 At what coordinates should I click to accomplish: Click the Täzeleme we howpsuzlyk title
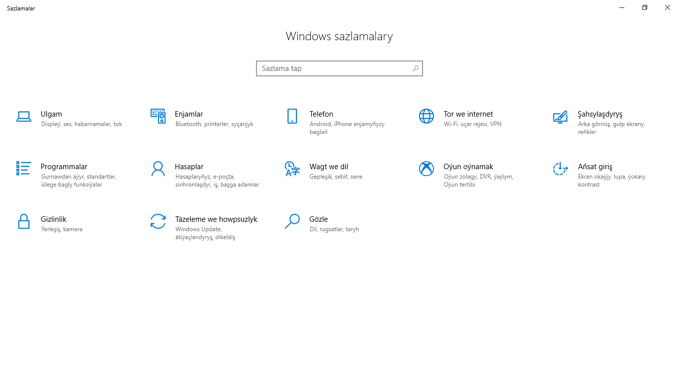(216, 219)
